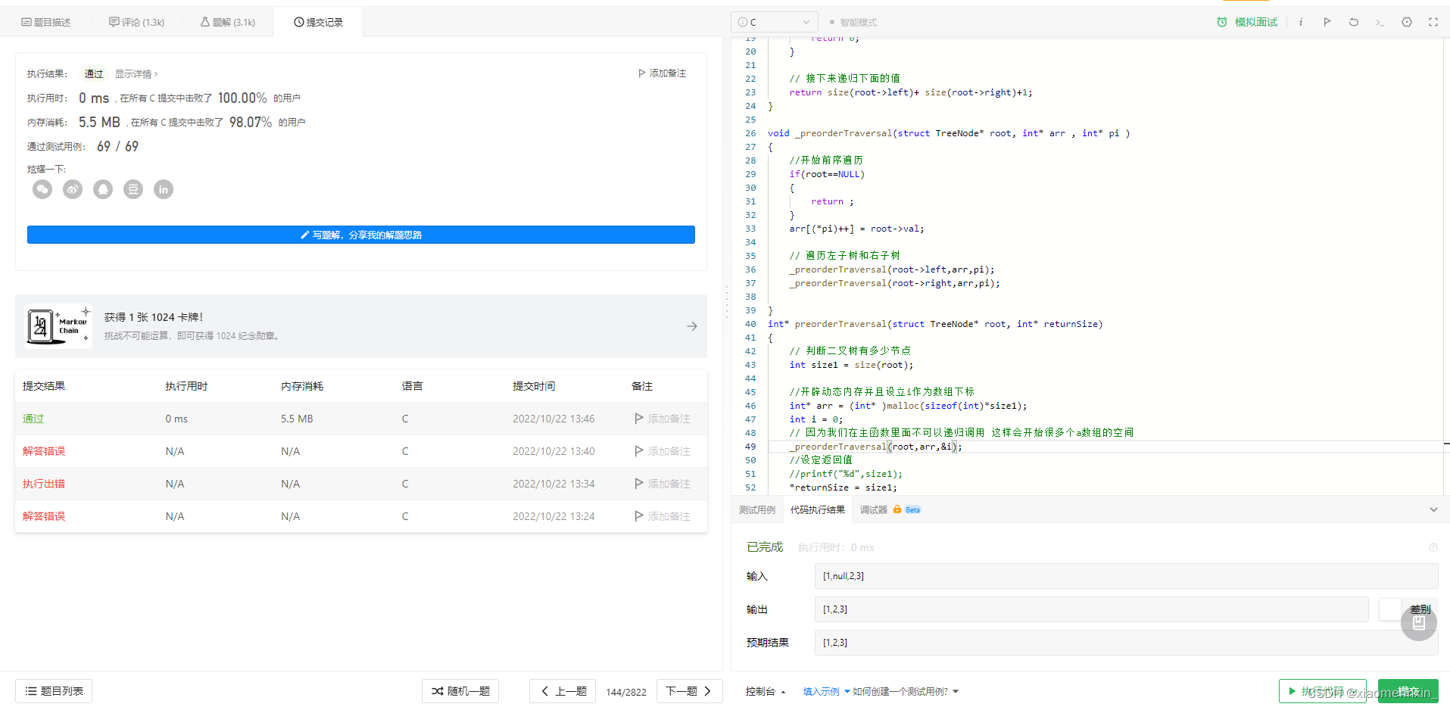Open 填入示例 dropdown
The height and width of the screenshot is (707, 1450).
826,691
